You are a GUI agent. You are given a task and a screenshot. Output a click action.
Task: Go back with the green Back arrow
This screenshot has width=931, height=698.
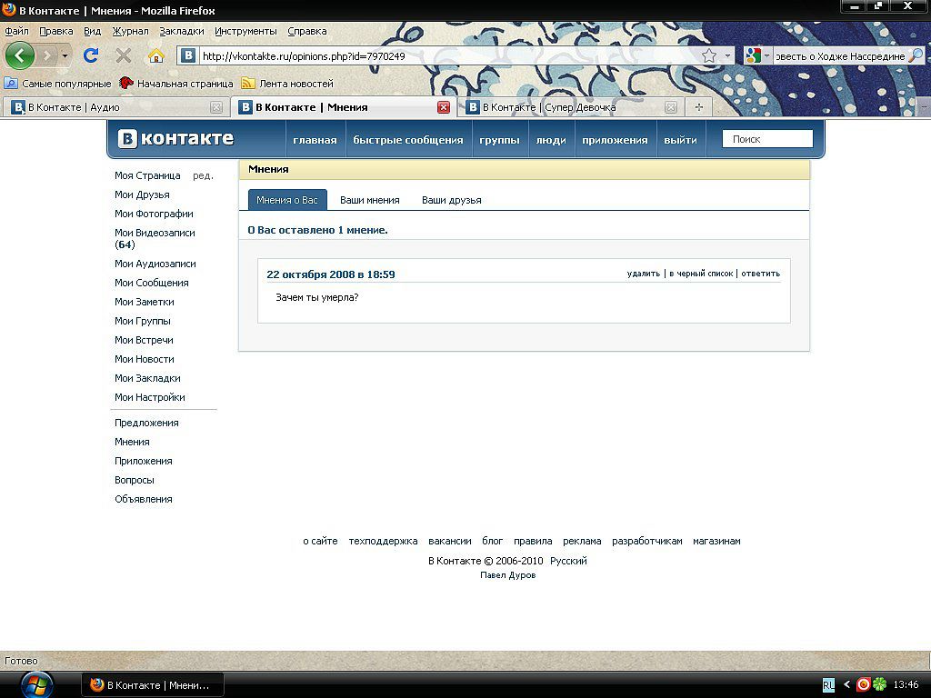click(20, 55)
